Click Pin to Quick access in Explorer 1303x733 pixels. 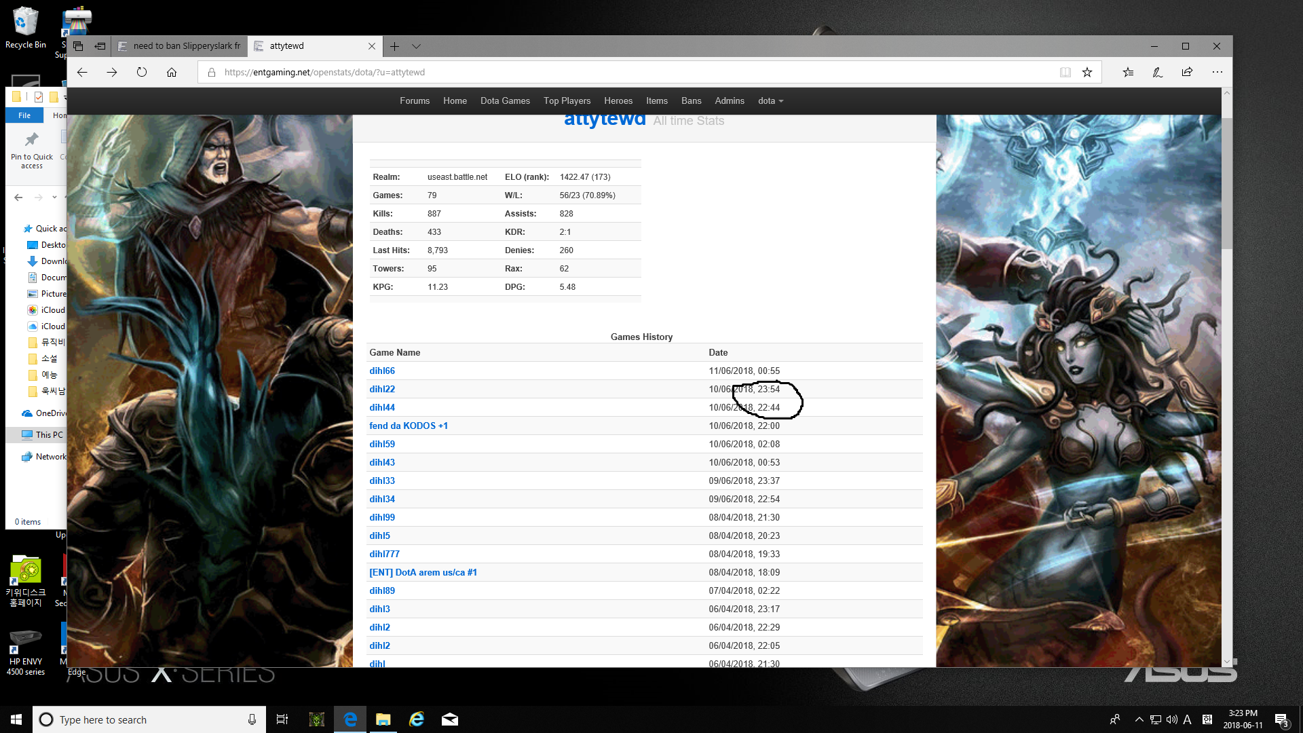(x=31, y=151)
